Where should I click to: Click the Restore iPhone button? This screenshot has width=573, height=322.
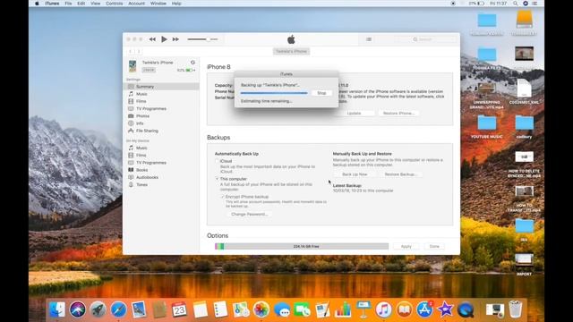point(398,114)
